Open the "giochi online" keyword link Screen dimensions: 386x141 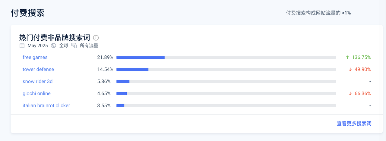(36, 93)
